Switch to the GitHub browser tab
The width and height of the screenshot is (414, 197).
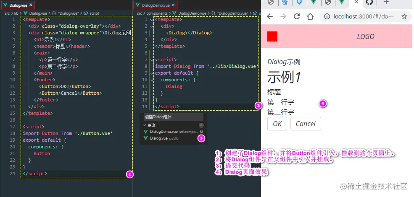(369, 3)
